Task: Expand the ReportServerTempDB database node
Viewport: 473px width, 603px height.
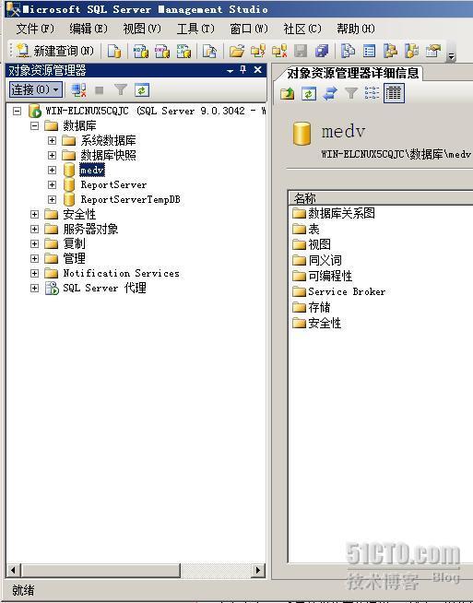Action: (52, 199)
